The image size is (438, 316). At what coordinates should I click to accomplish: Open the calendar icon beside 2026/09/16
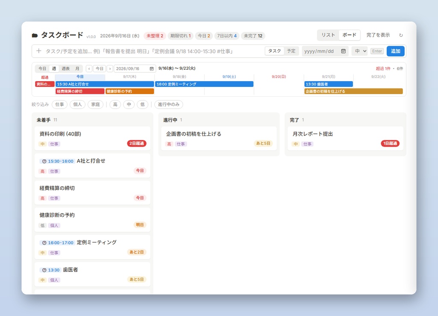click(151, 69)
